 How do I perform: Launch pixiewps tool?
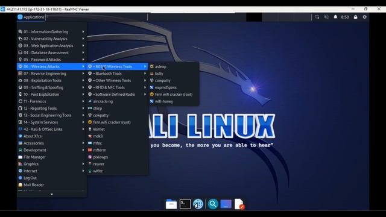point(117,157)
